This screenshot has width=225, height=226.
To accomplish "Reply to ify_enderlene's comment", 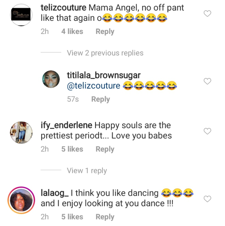I will [105, 149].
